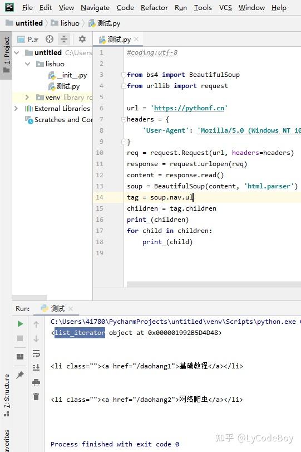Open the Edit menu
Screen dimensions: 301x452
pos(46,7)
